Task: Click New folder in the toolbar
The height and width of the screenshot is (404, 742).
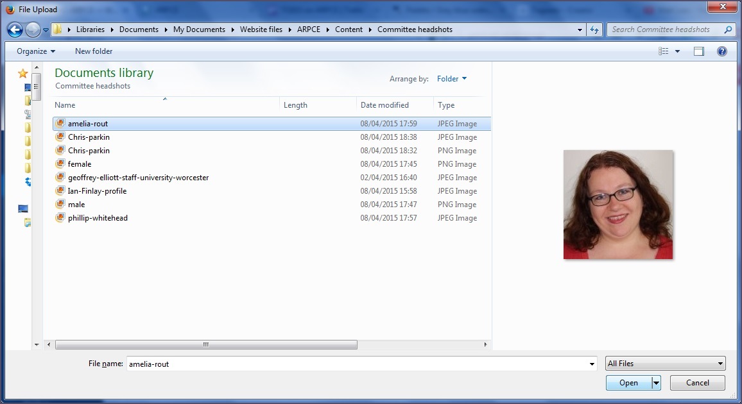Action: 94,51
